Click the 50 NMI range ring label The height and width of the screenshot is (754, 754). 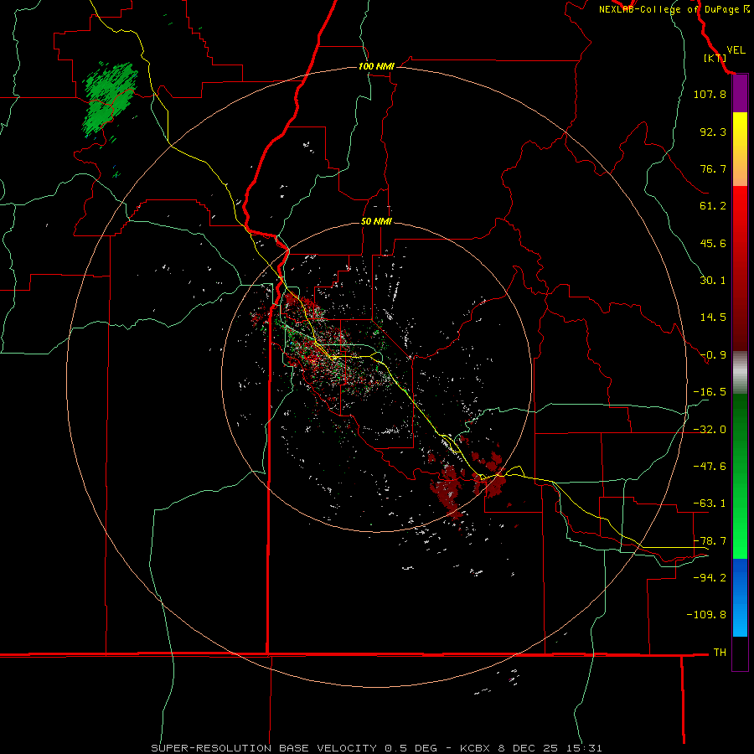(x=376, y=222)
